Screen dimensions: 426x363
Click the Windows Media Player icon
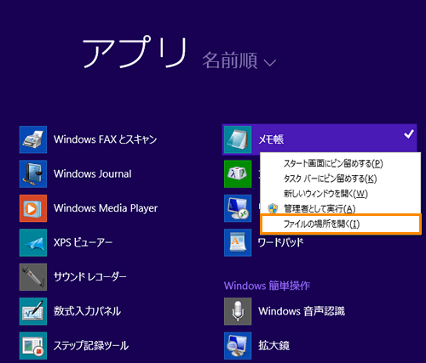(x=33, y=208)
